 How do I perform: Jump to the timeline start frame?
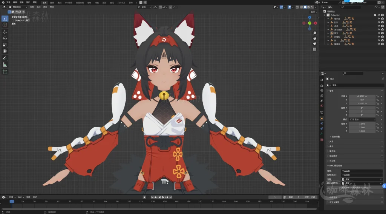click(152, 197)
